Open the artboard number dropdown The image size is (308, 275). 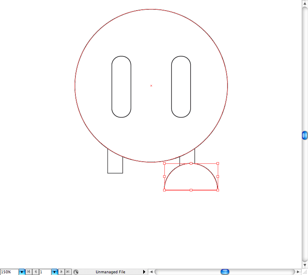54,272
